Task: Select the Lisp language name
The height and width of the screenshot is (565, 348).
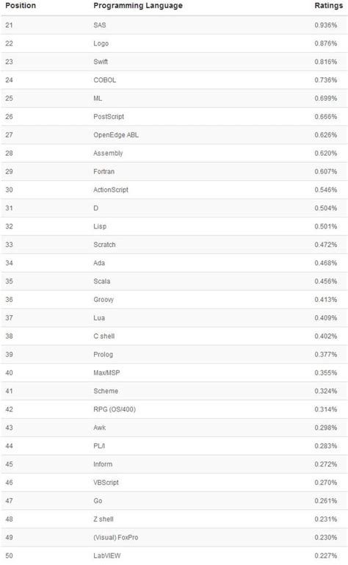Action: coord(100,226)
